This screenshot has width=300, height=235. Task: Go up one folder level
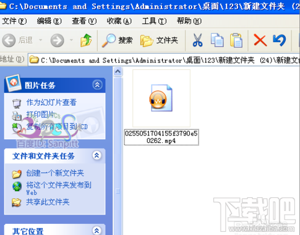click(86, 40)
